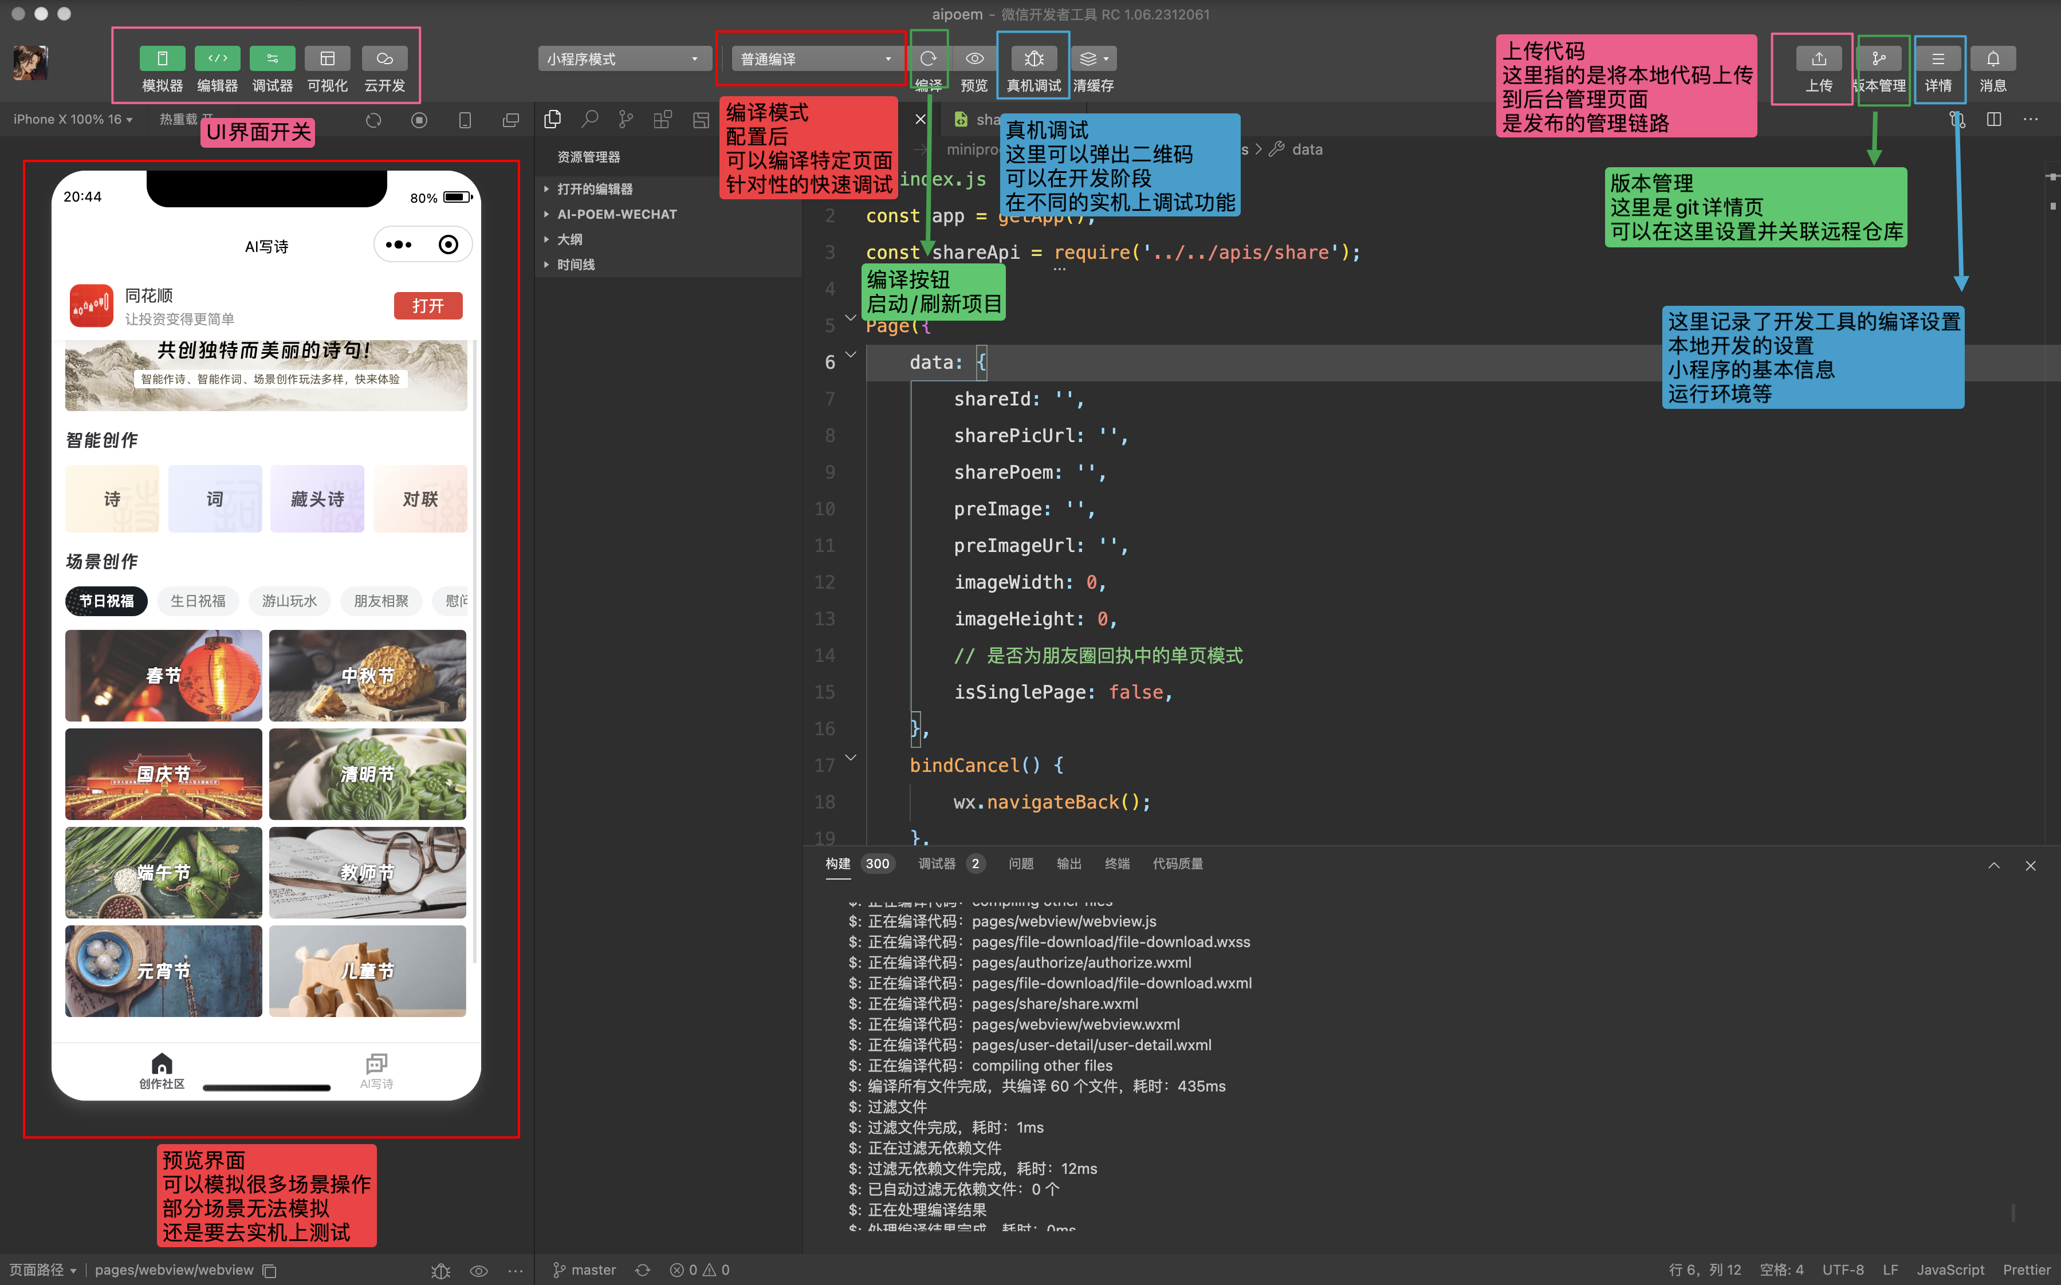Toggle the Simulator panel button
This screenshot has height=1285, width=2061.
tap(162, 58)
